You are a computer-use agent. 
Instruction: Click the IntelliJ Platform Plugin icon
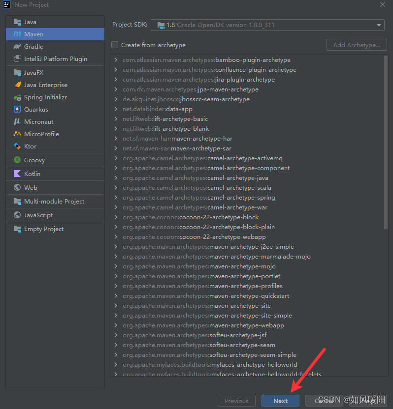pos(17,58)
